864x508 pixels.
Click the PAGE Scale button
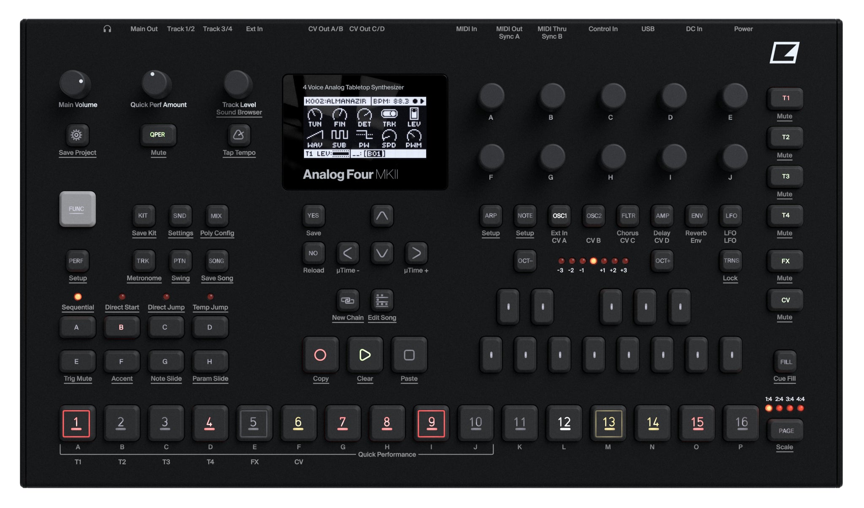pyautogui.click(x=786, y=430)
